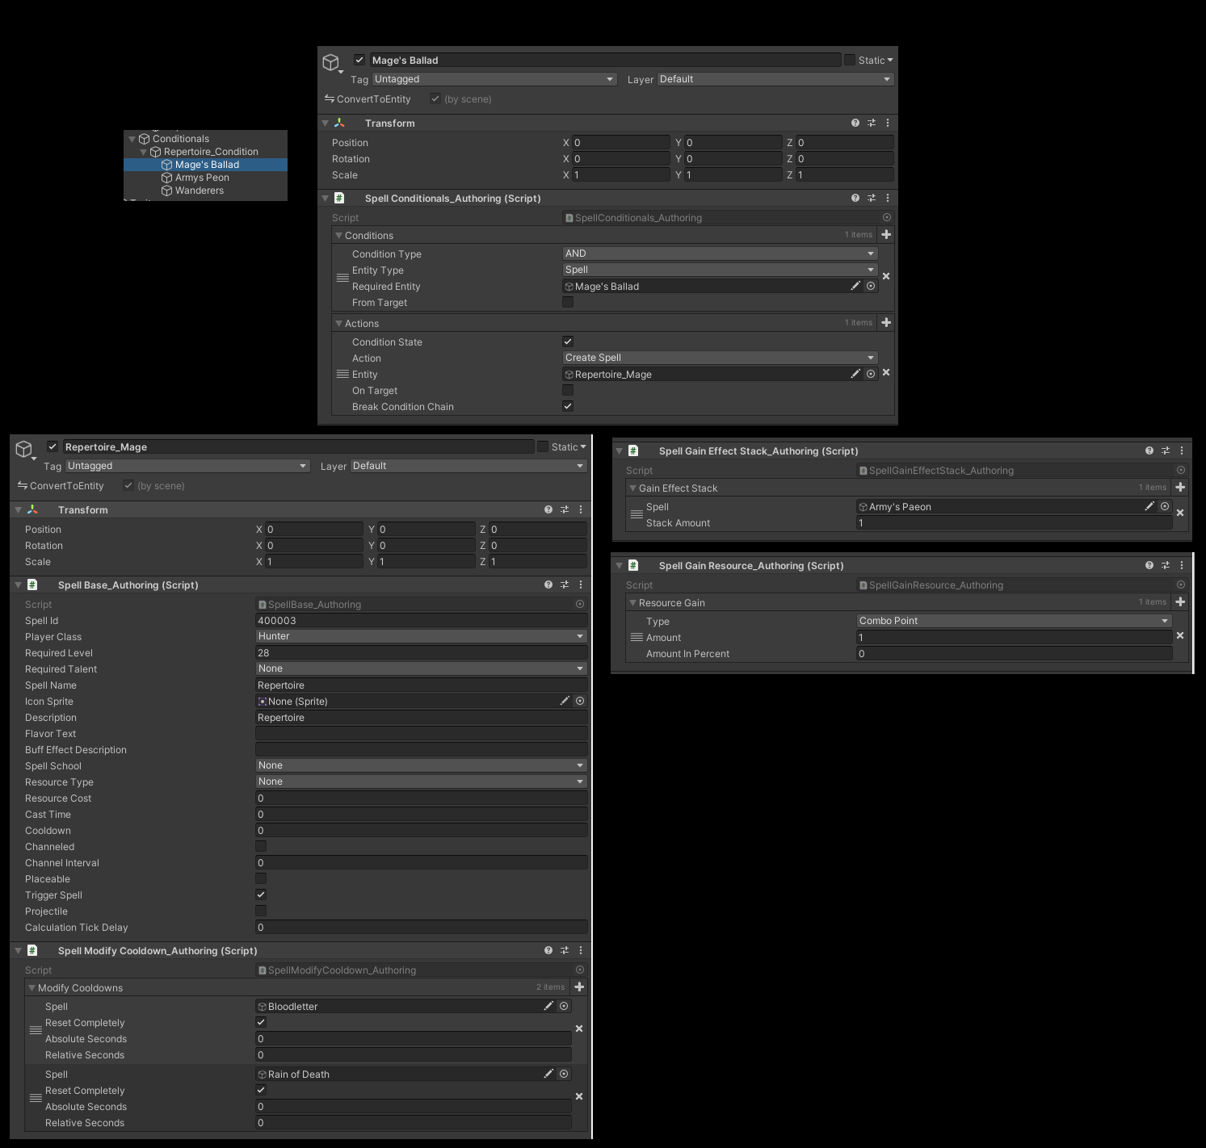The height and width of the screenshot is (1148, 1206).
Task: Toggle Static checkbox for Mage's Ballad
Action: pos(850,61)
